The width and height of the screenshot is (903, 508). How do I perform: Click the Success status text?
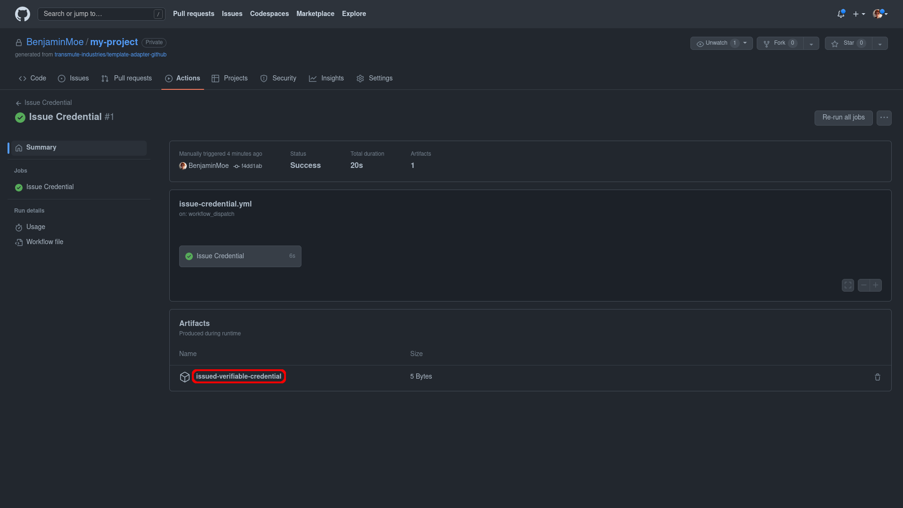(x=305, y=166)
